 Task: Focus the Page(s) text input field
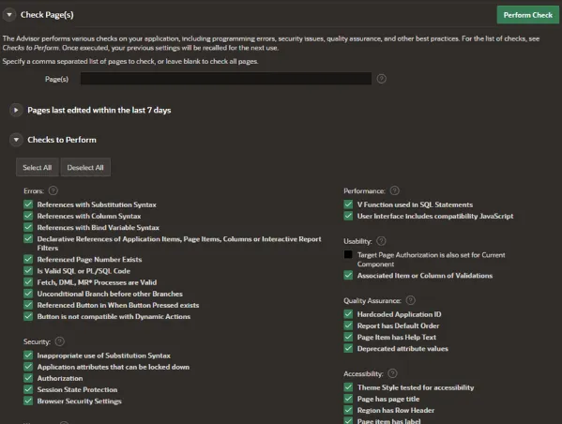click(226, 79)
